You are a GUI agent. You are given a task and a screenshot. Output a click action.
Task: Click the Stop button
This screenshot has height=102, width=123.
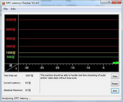pyautogui.click(x=115, y=76)
